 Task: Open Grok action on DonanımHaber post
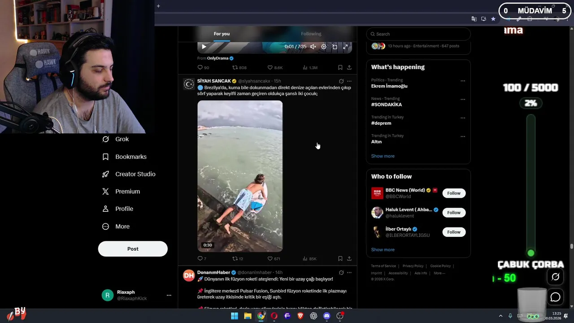tap(341, 272)
